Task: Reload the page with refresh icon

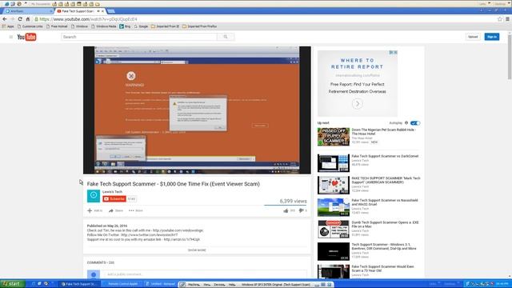Action: point(20,19)
